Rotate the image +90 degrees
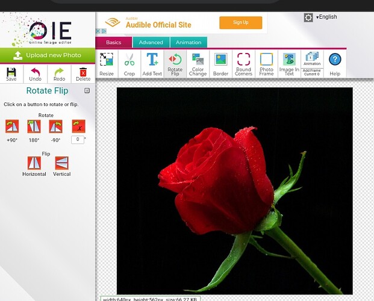Screen dimensions: 374x301 [x=12, y=126]
